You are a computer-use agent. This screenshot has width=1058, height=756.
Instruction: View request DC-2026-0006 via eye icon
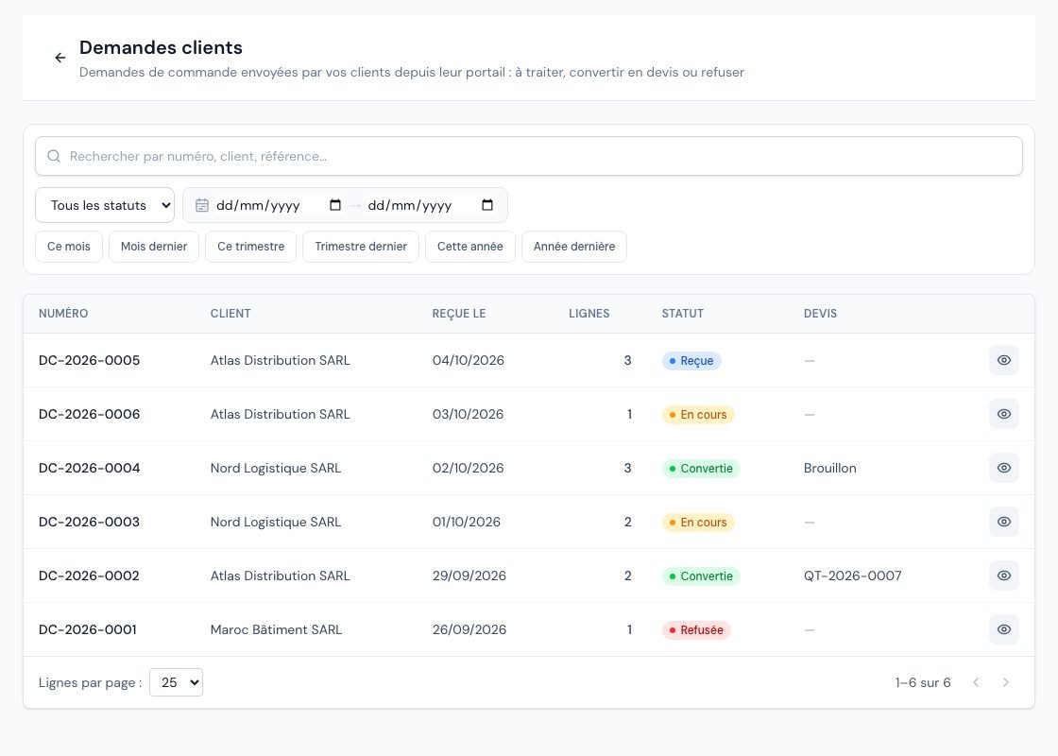(1004, 414)
